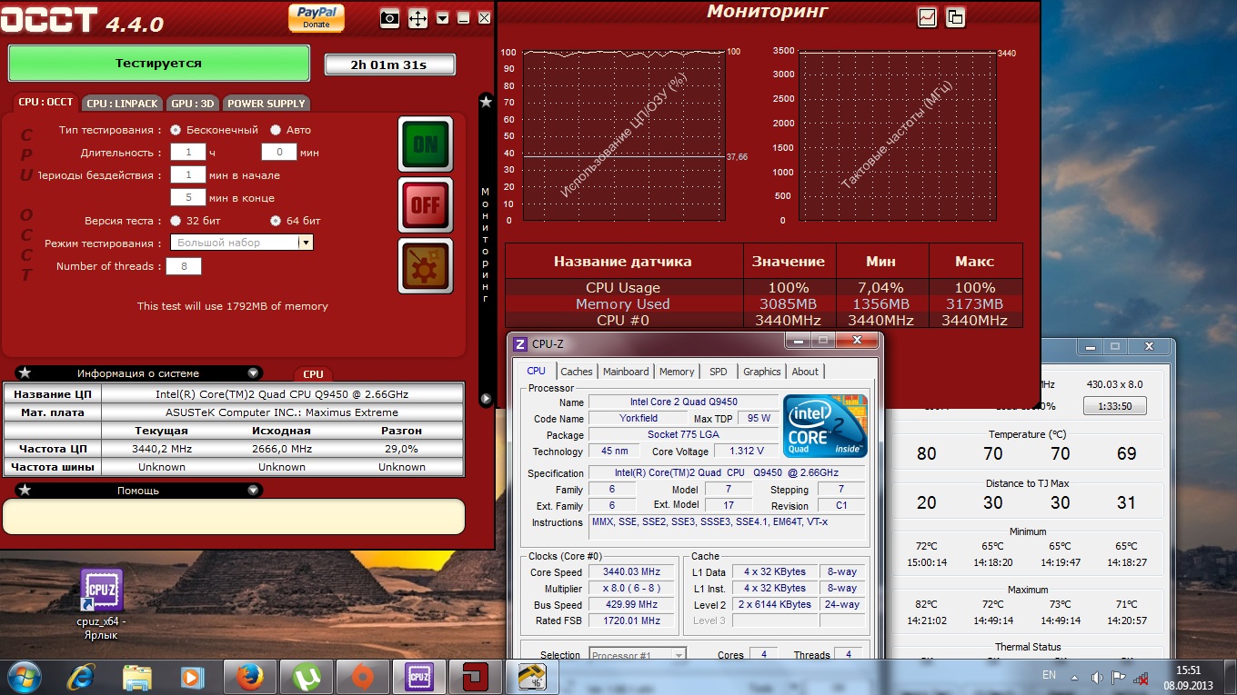
Task: Select the 'Бесконечный' test type radio
Action: [x=176, y=130]
